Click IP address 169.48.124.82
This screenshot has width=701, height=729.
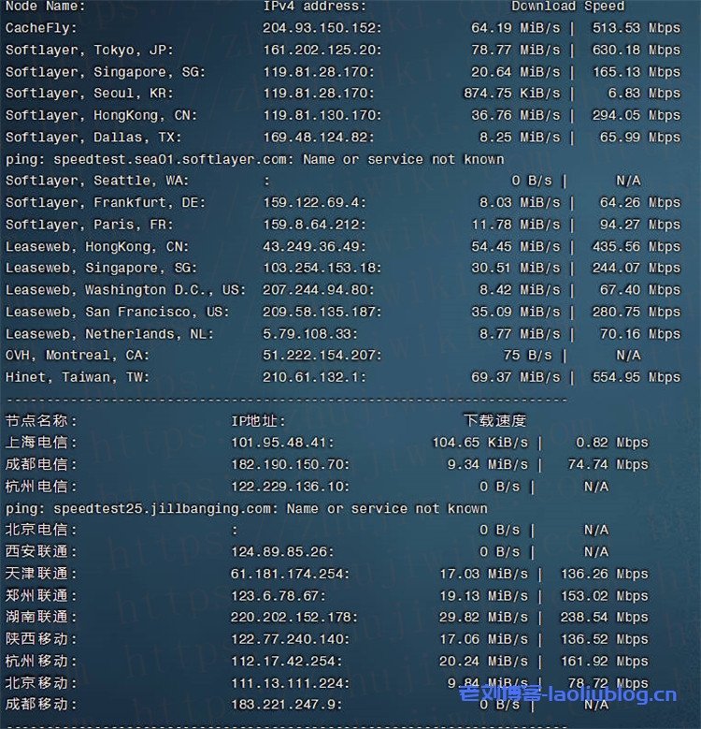pyautogui.click(x=319, y=138)
